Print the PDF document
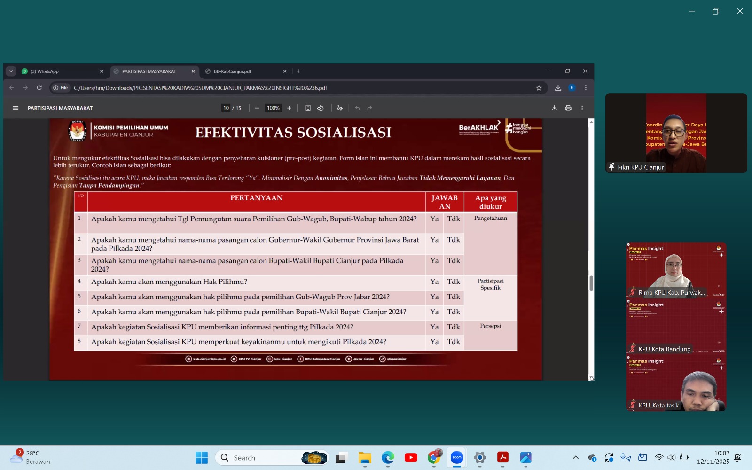The height and width of the screenshot is (470, 752). point(568,108)
